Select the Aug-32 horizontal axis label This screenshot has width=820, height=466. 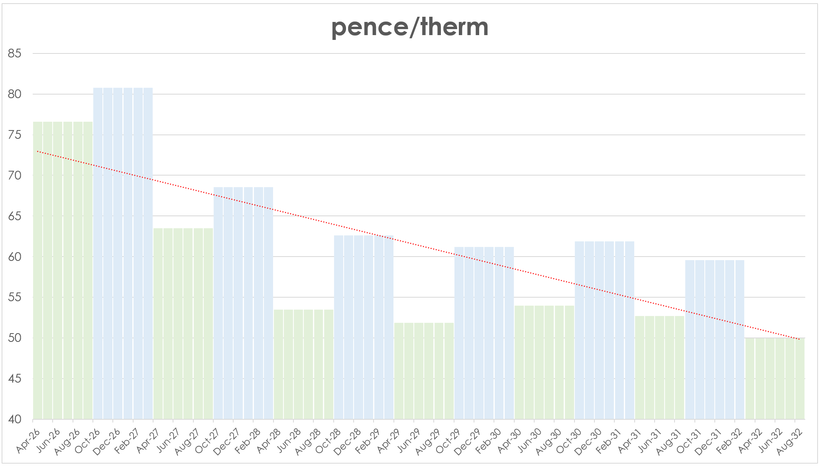coord(791,440)
